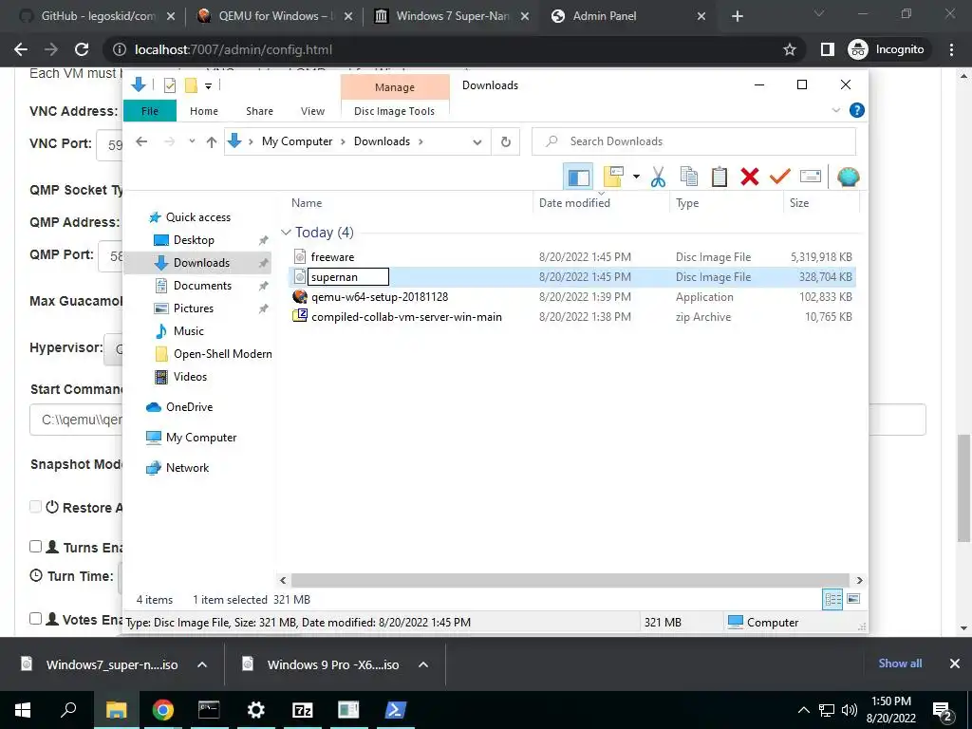
Task: Click Show all downloads link
Action: [900, 664]
